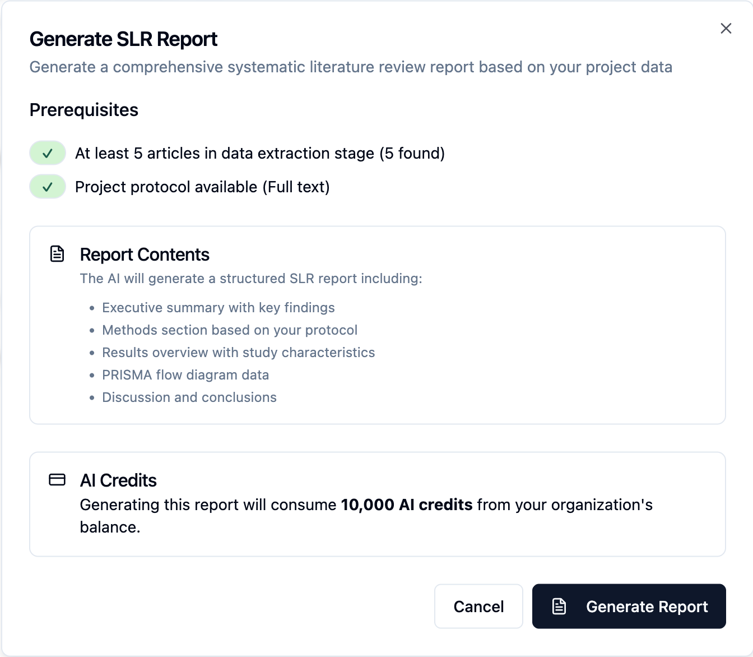The width and height of the screenshot is (753, 657).
Task: Click the 'Generate SLR Report' dialog title
Action: click(123, 39)
